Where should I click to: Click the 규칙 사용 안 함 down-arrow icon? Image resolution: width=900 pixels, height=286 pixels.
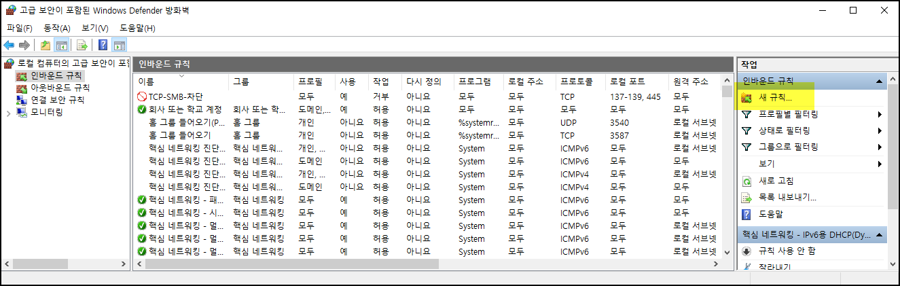tap(746, 251)
